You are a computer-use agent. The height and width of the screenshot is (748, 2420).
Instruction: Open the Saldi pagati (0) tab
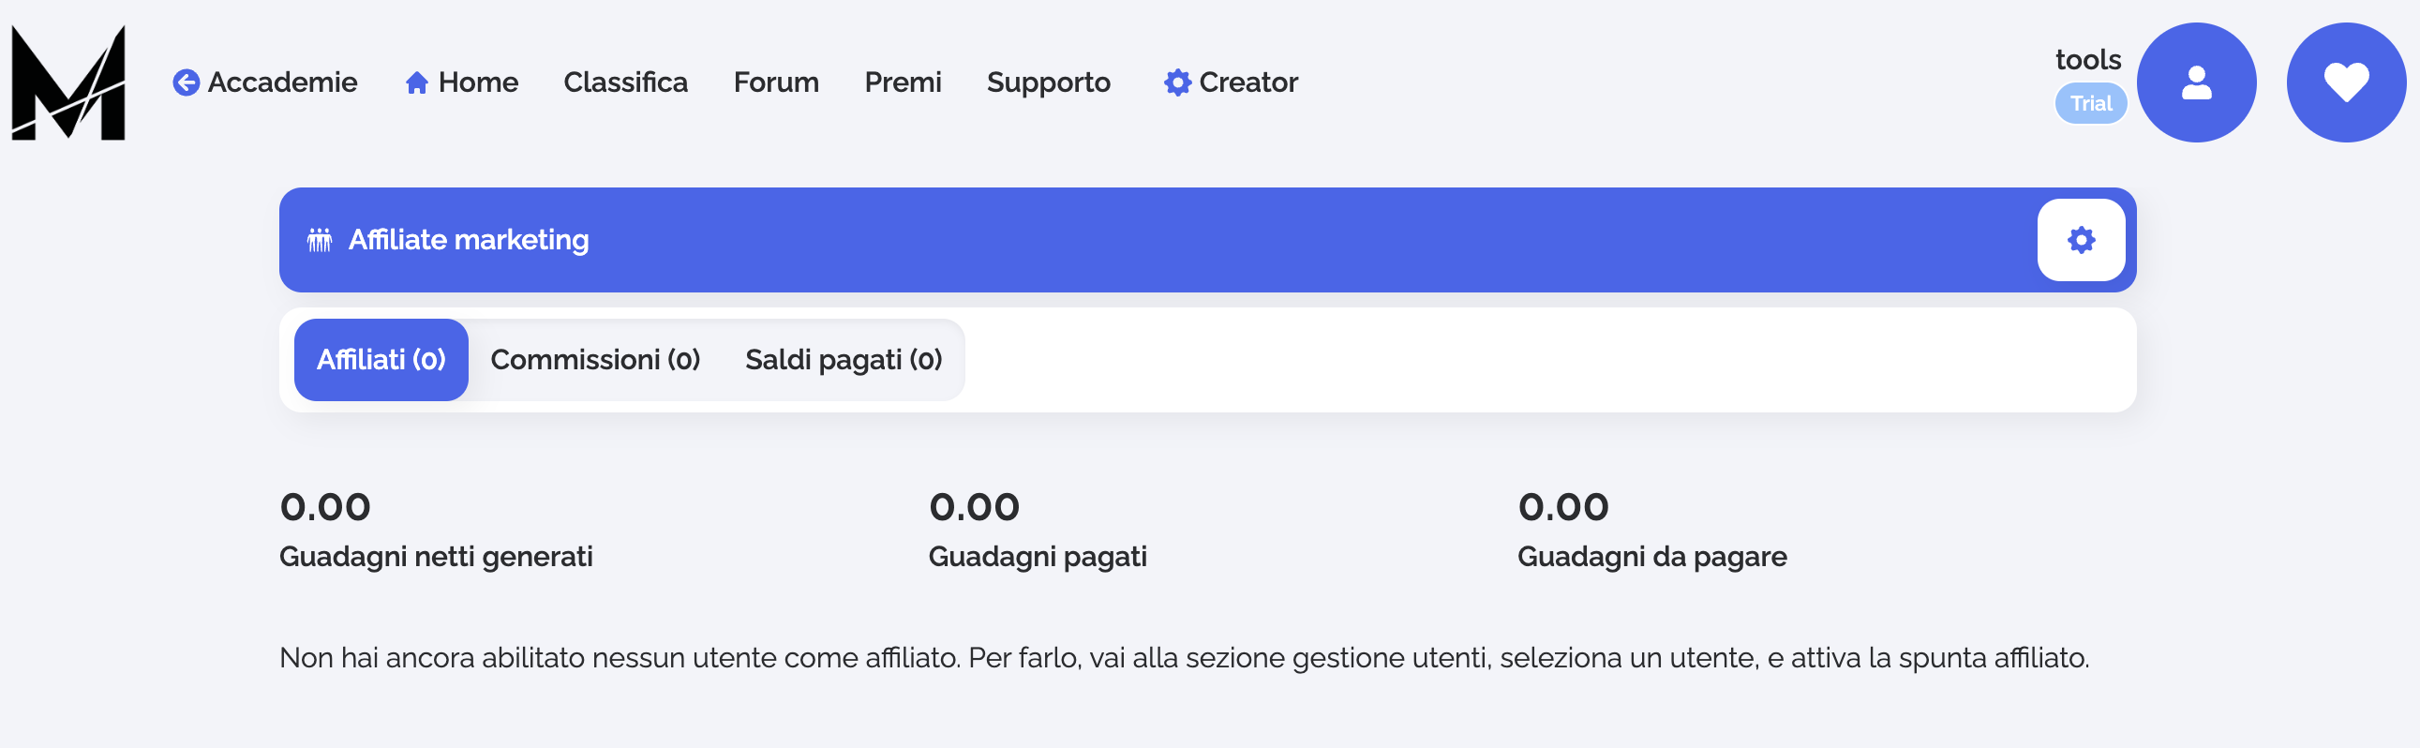(x=843, y=360)
